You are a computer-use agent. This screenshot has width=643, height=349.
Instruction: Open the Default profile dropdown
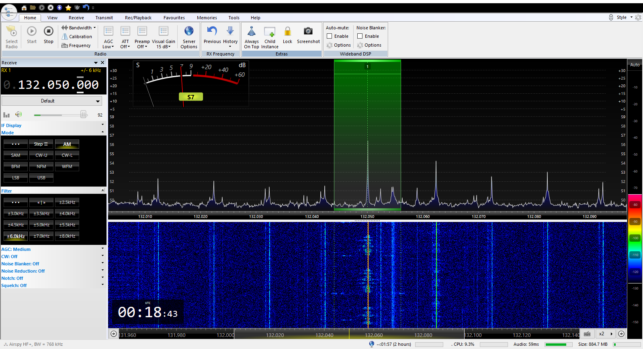[x=51, y=101]
